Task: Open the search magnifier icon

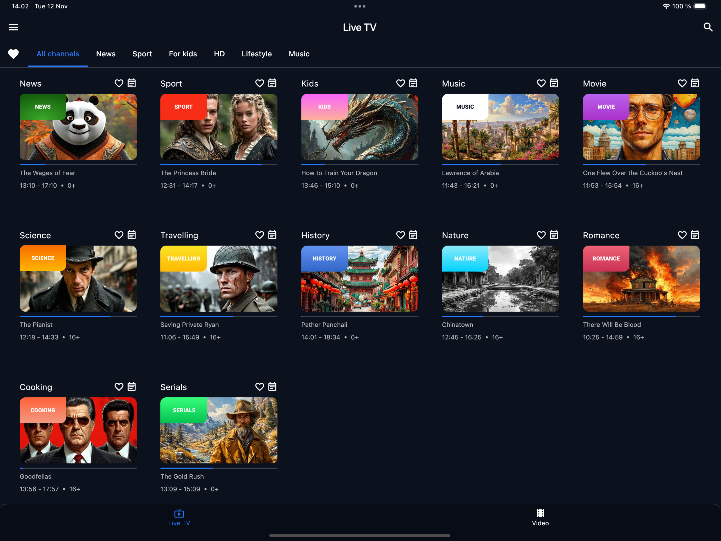Action: (x=708, y=27)
